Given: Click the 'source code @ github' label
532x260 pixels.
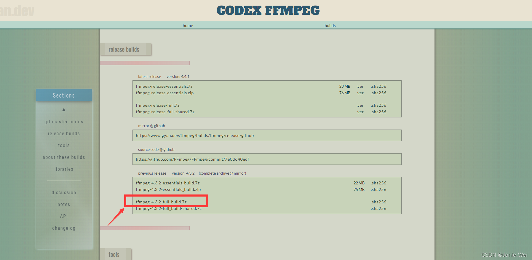Looking at the screenshot, I should [x=156, y=150].
